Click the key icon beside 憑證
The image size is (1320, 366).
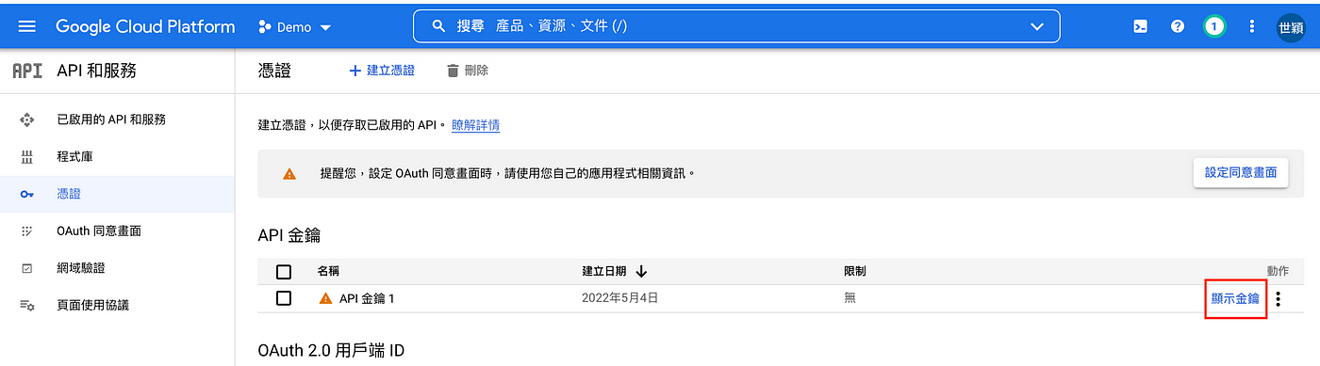27,194
